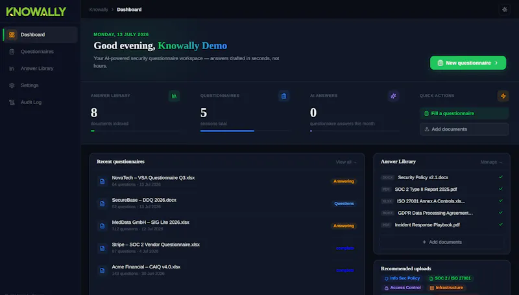Open Incident Response Playbook.pdf
The height and width of the screenshot is (295, 519).
[x=442, y=224]
